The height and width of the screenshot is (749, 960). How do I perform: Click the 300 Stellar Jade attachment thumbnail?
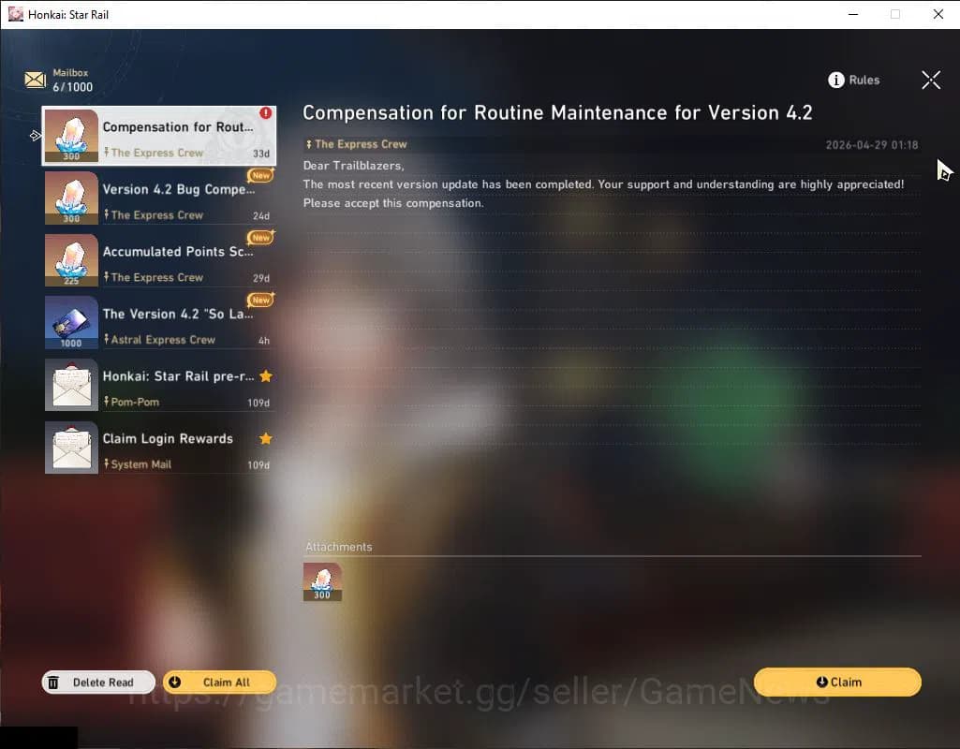pyautogui.click(x=322, y=581)
